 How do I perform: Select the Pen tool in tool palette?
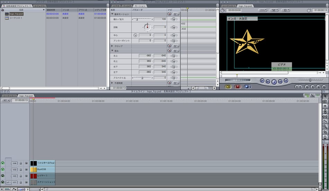coord(325,137)
